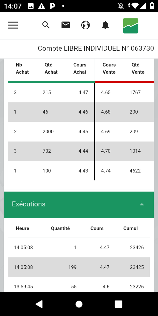This screenshot has width=158, height=316.
Task: Tap the globe icon
Action: (x=86, y=25)
